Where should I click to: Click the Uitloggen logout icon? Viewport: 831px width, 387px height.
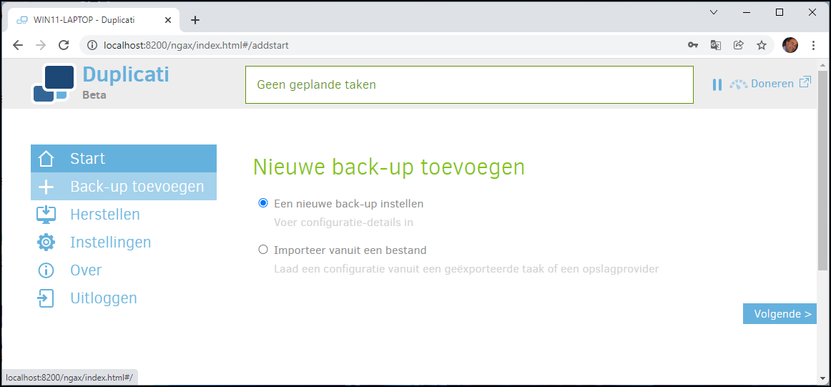pos(46,298)
